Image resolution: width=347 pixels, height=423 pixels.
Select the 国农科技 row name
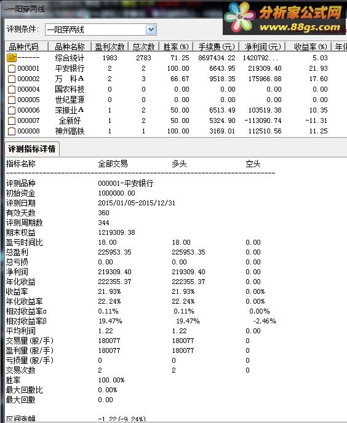pos(70,89)
